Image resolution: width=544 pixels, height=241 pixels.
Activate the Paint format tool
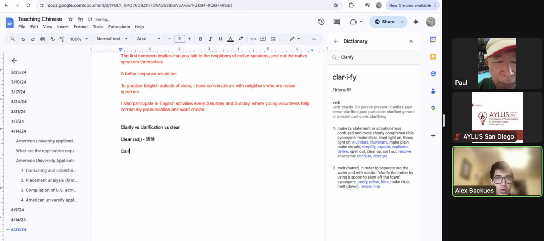pos(62,39)
